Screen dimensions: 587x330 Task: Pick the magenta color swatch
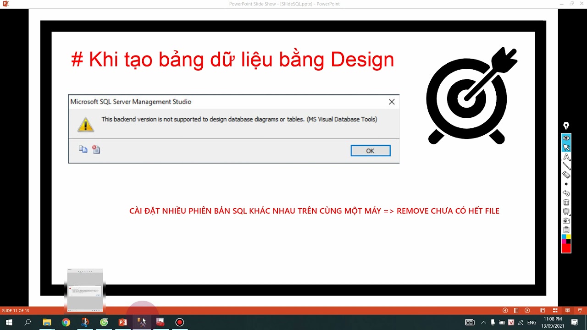coord(564,242)
